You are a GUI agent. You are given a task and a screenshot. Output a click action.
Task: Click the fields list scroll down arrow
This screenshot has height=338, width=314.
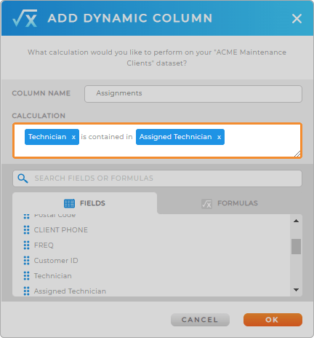click(296, 290)
